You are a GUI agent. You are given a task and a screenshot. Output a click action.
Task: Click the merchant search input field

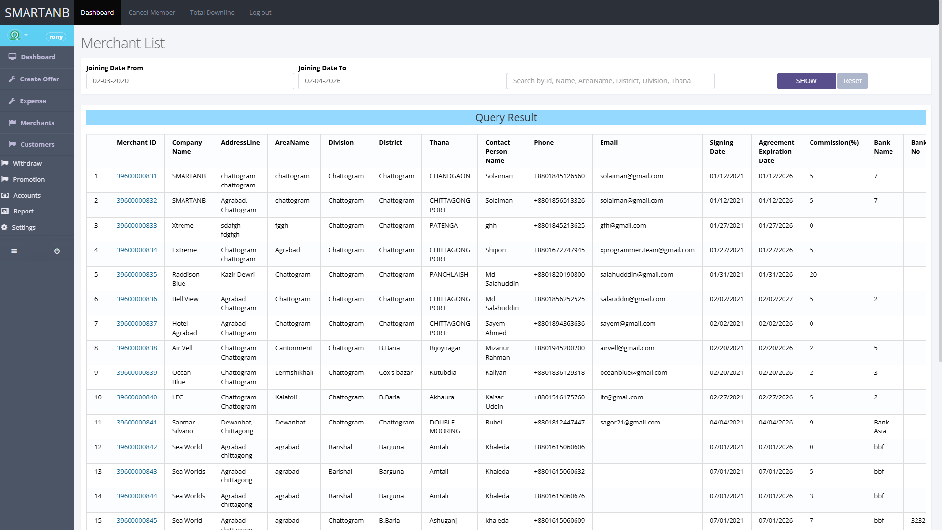pyautogui.click(x=610, y=81)
